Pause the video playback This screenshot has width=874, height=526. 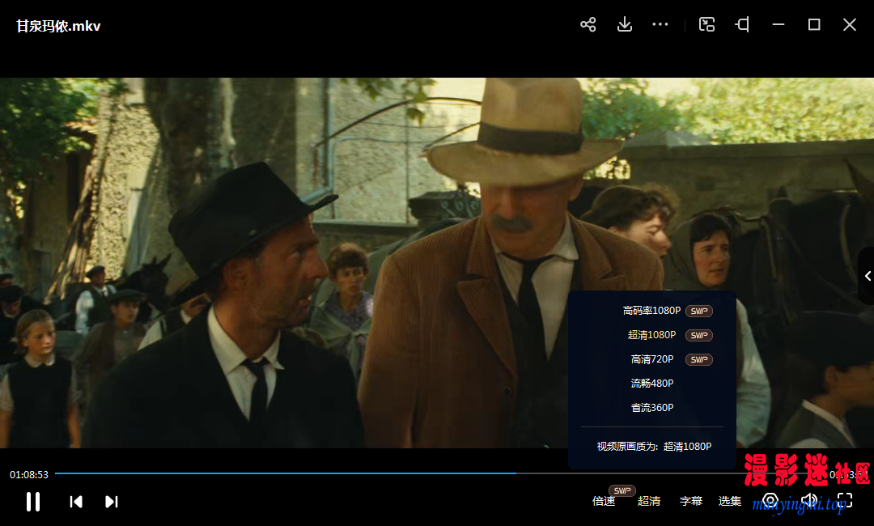(33, 502)
